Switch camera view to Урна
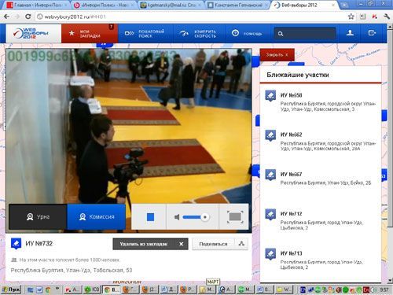Viewport: 393px width, 295px height. point(38,217)
